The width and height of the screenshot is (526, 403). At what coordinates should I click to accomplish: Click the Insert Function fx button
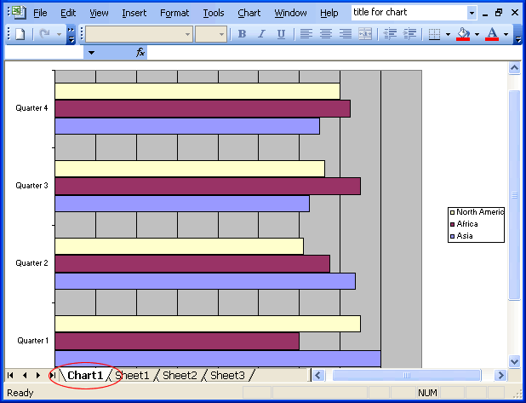140,52
